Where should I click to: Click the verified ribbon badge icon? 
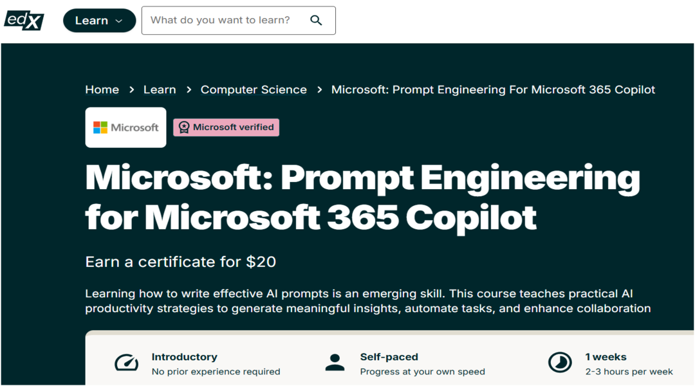[x=184, y=127]
